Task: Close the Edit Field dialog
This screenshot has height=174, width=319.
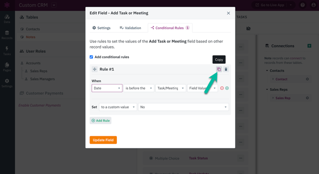Action: (x=229, y=13)
